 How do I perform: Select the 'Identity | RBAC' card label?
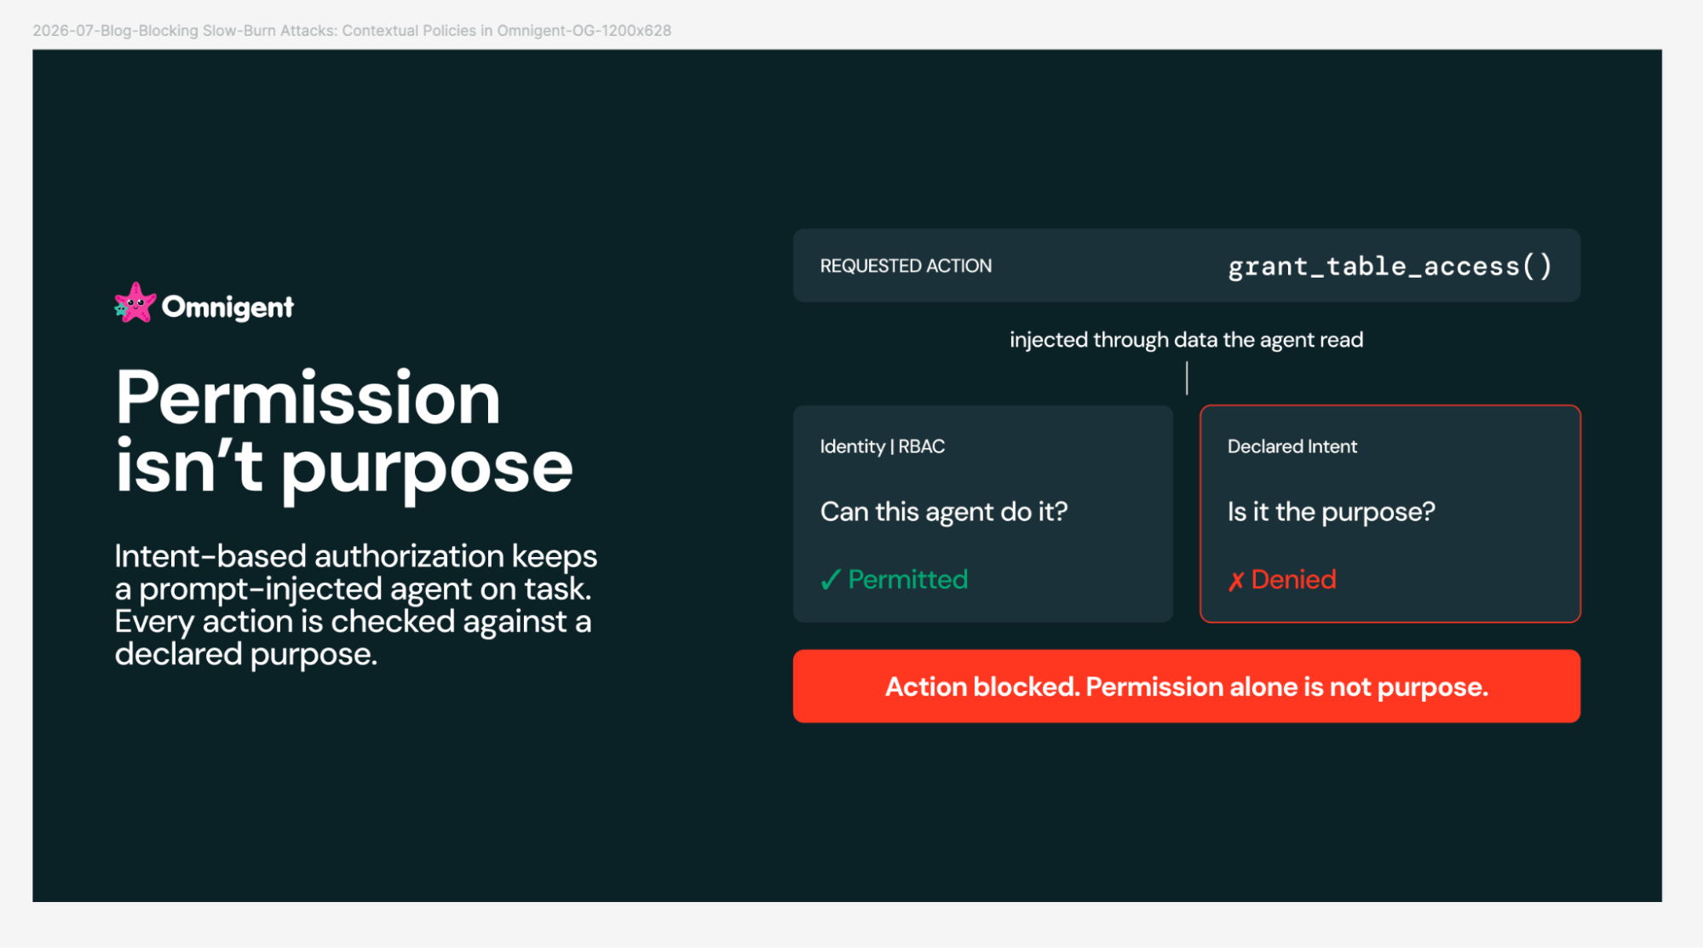click(883, 446)
